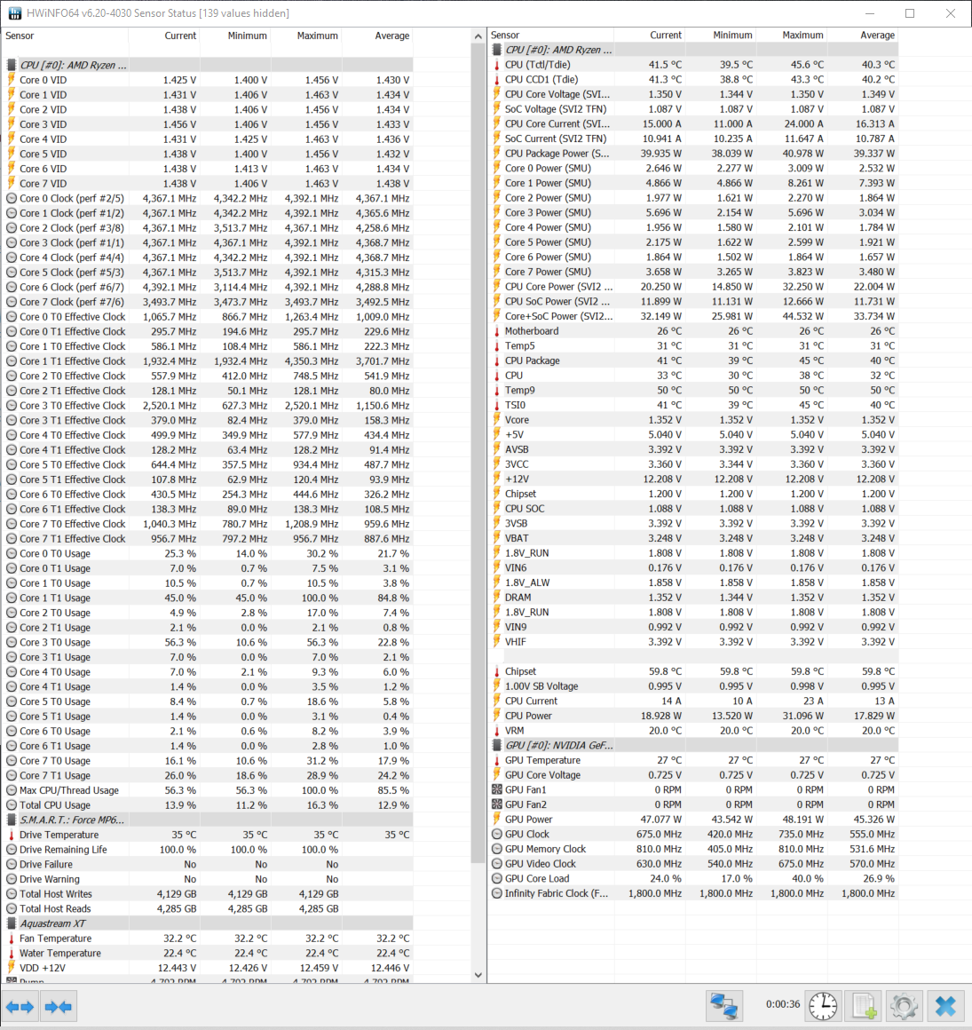Click the expand sensor columns arrows button
972x1030 pixels.
click(x=20, y=1006)
